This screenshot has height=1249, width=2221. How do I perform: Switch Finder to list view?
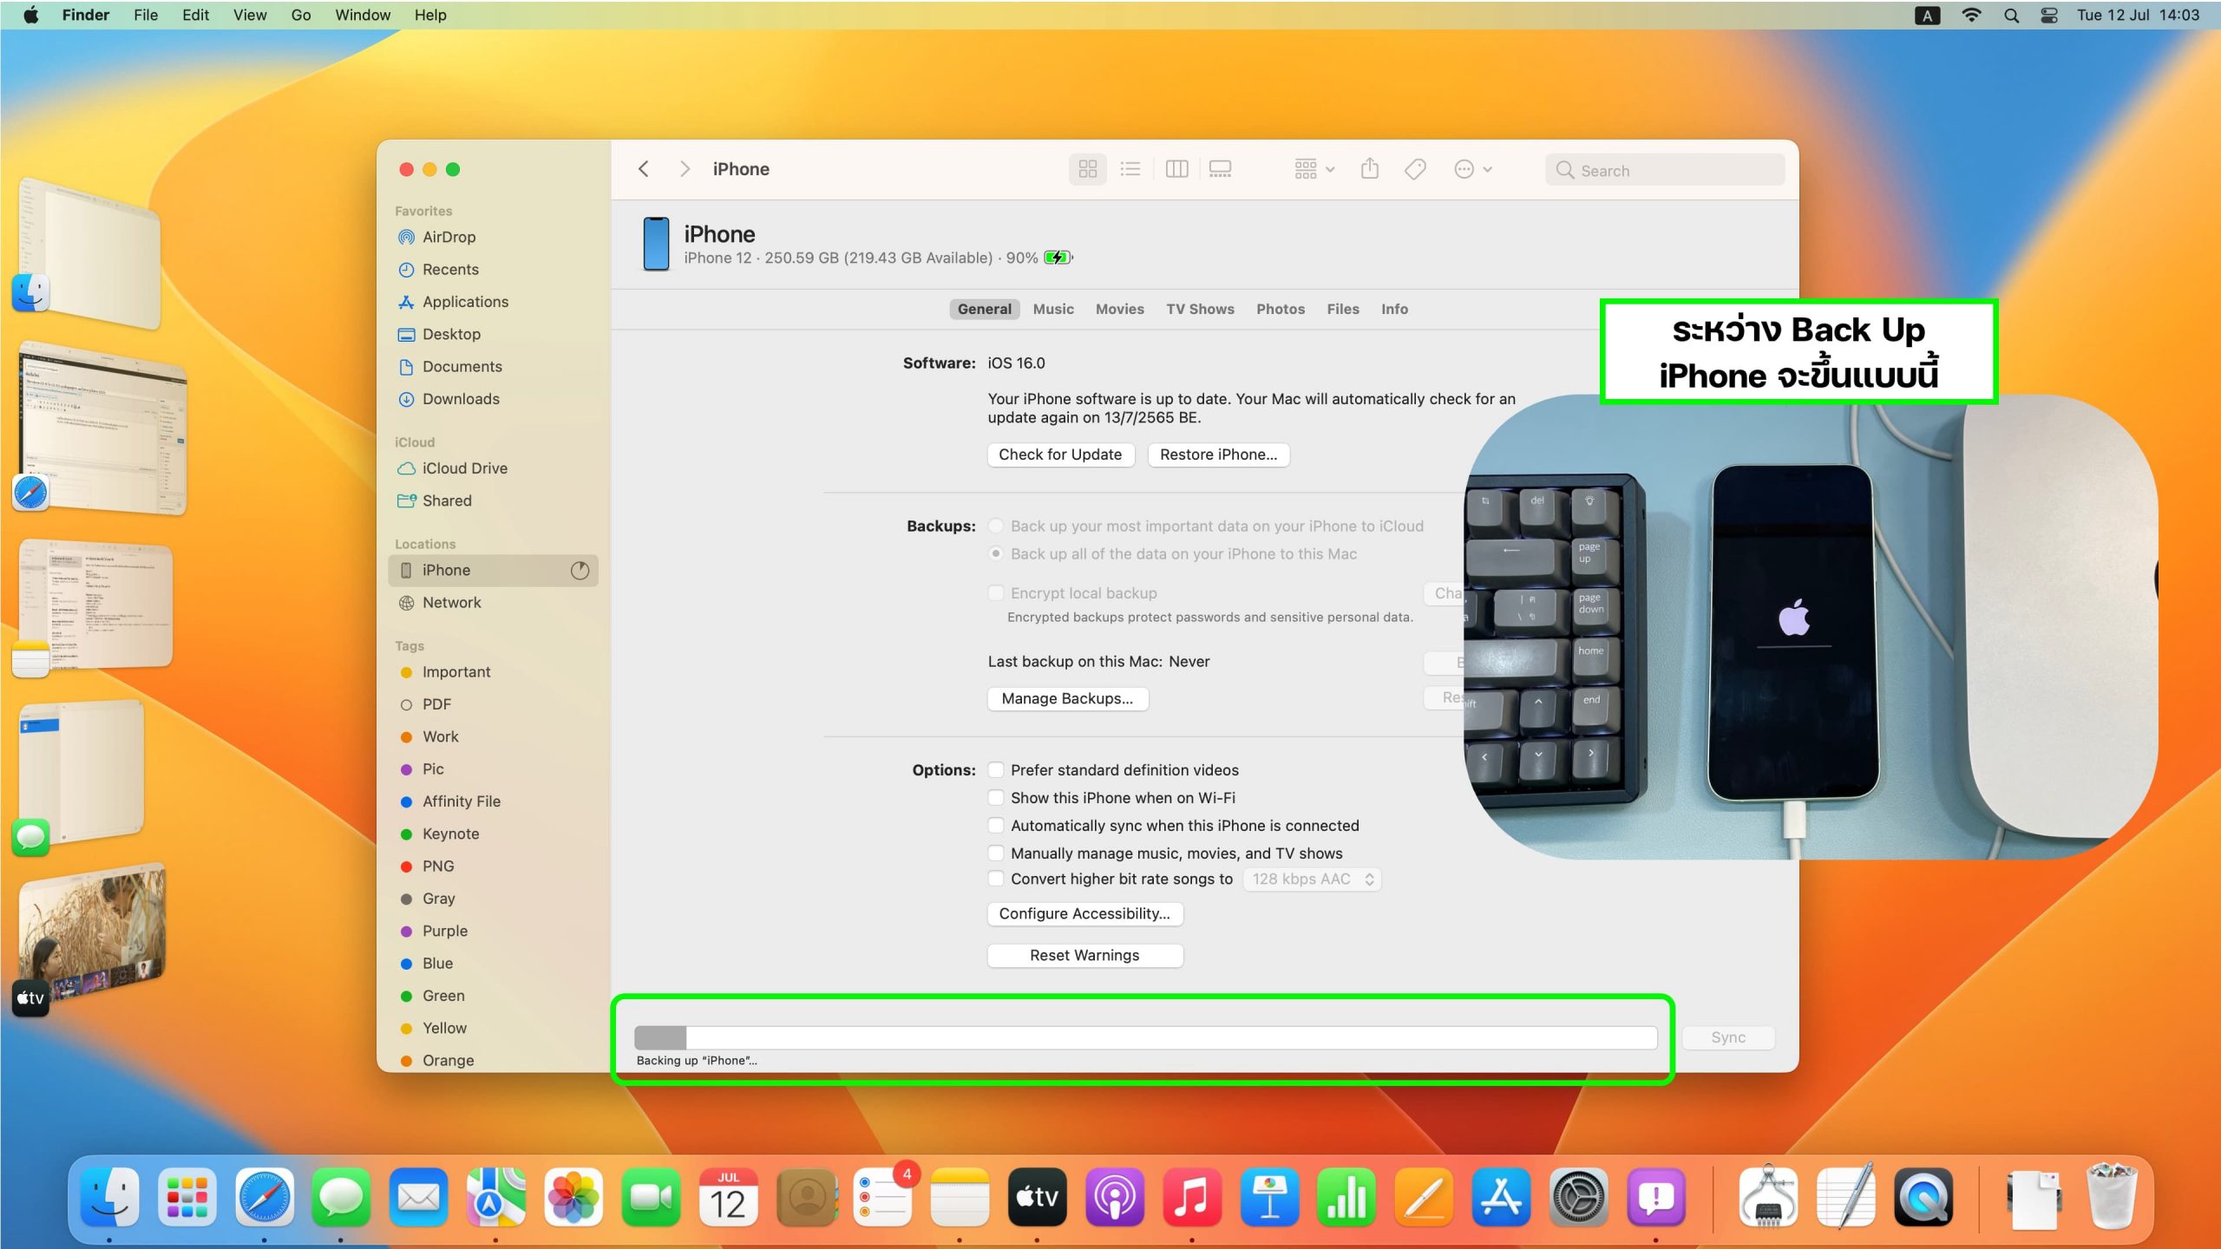coord(1130,169)
